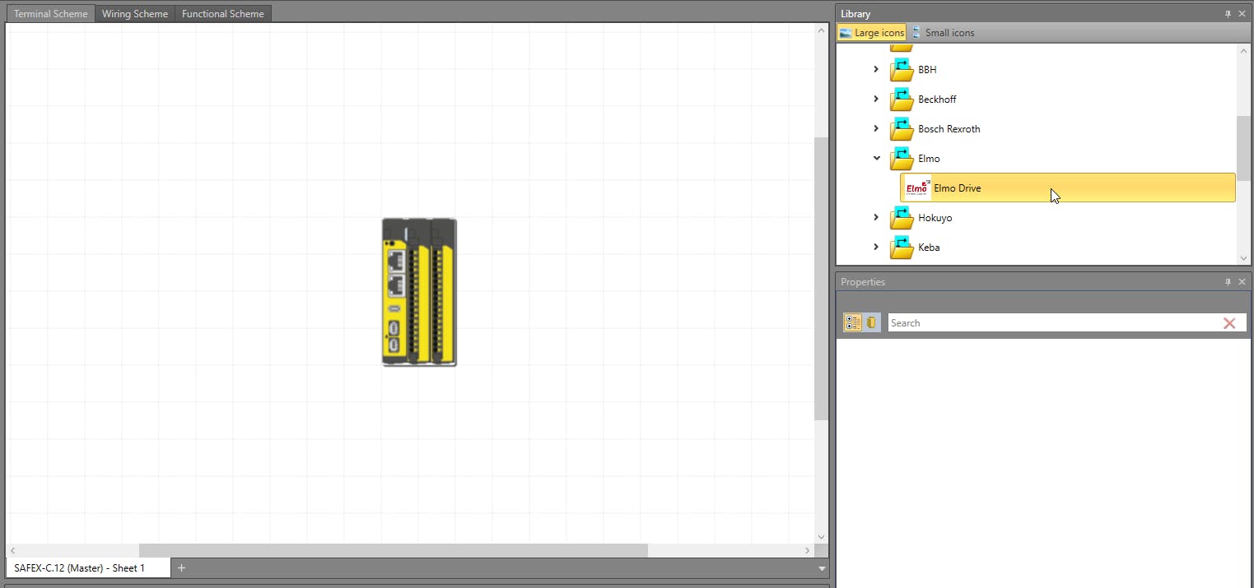Screen dimensions: 1254x588
Task: Click the SAFEX-C.12 device image on canvas
Action: [419, 292]
